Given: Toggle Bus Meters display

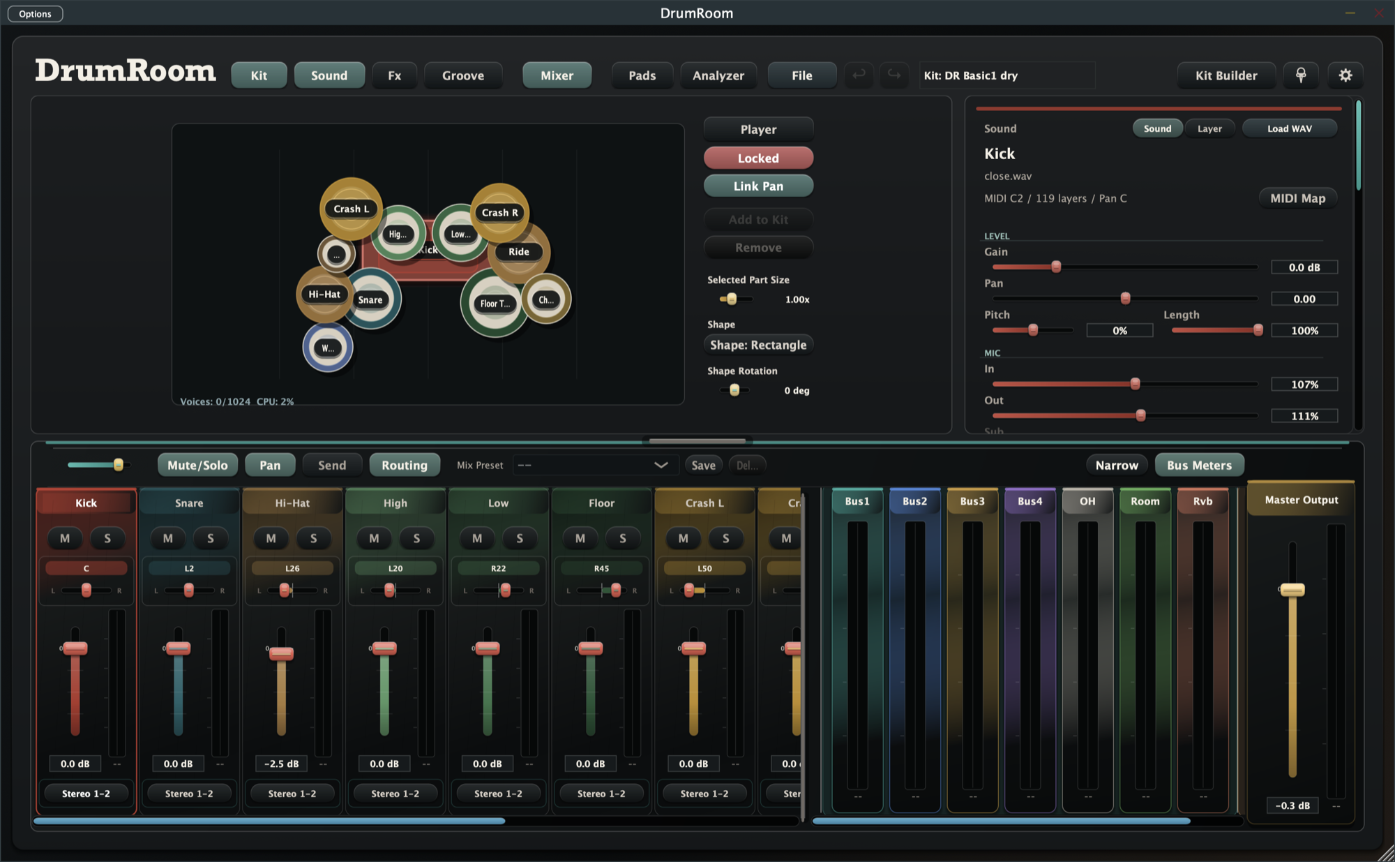Looking at the screenshot, I should tap(1199, 466).
